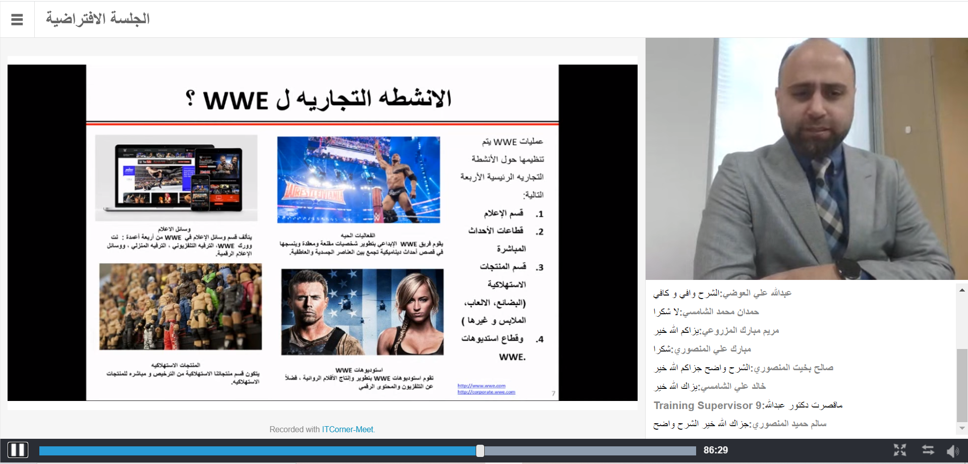This screenshot has width=968, height=464.
Task: Click the Training Supervisor 9 chat message
Action: 748,405
